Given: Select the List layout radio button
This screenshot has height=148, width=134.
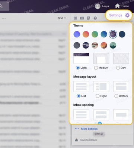Looking at the screenshot, I should pos(79,96).
